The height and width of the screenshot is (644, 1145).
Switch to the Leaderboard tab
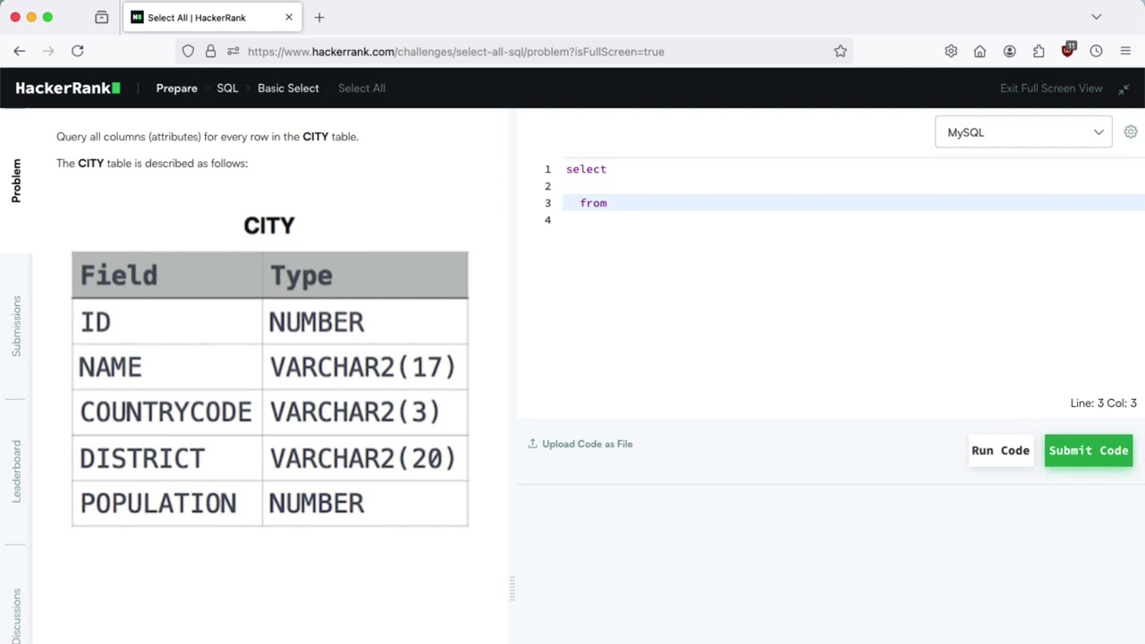click(x=16, y=471)
